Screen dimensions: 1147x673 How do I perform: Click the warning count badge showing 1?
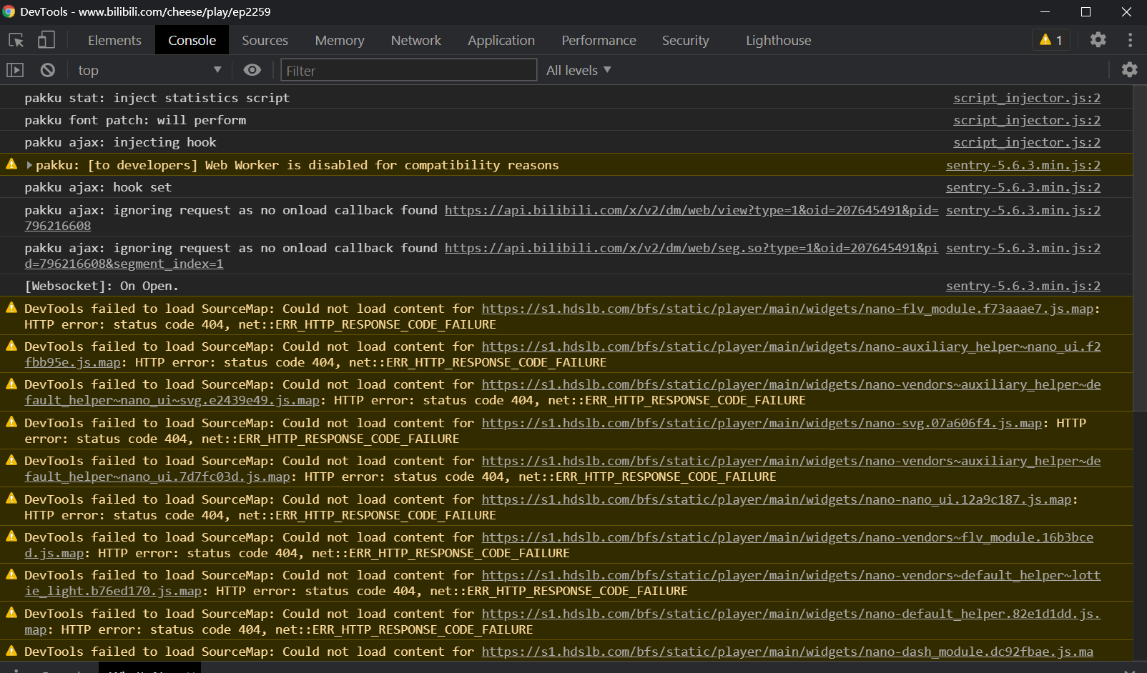point(1051,40)
